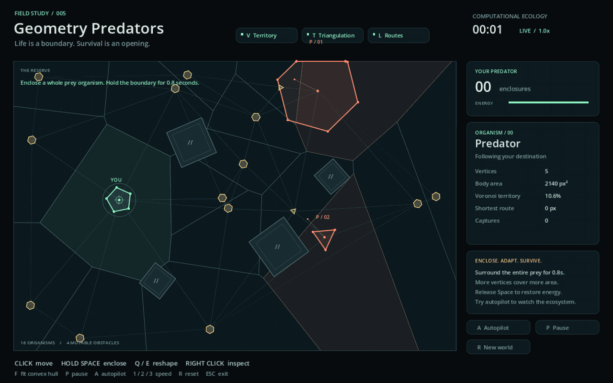Click the 'HOLD SPACE enclose' control hint
This screenshot has height=383, width=613.
coord(94,363)
